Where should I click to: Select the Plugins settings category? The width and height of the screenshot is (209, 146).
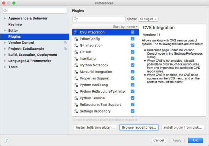(x=34, y=37)
